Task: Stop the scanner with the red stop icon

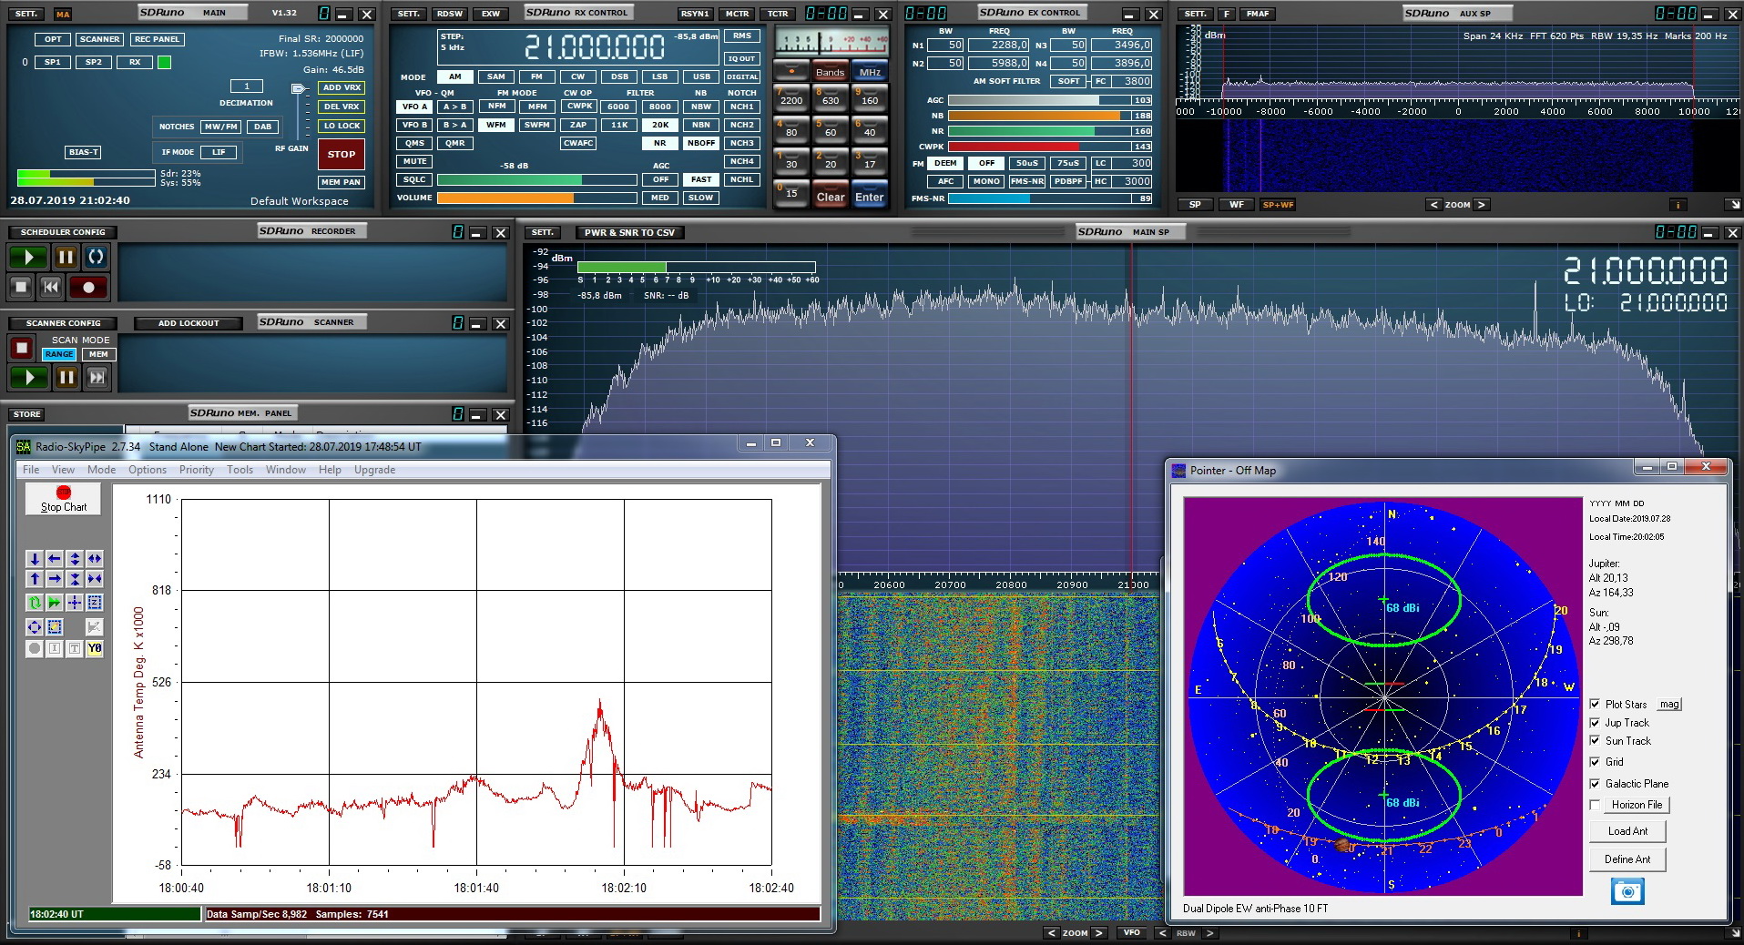Action: 22,348
